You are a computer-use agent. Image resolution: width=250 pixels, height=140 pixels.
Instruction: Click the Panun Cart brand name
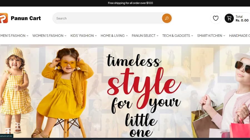(x=26, y=18)
